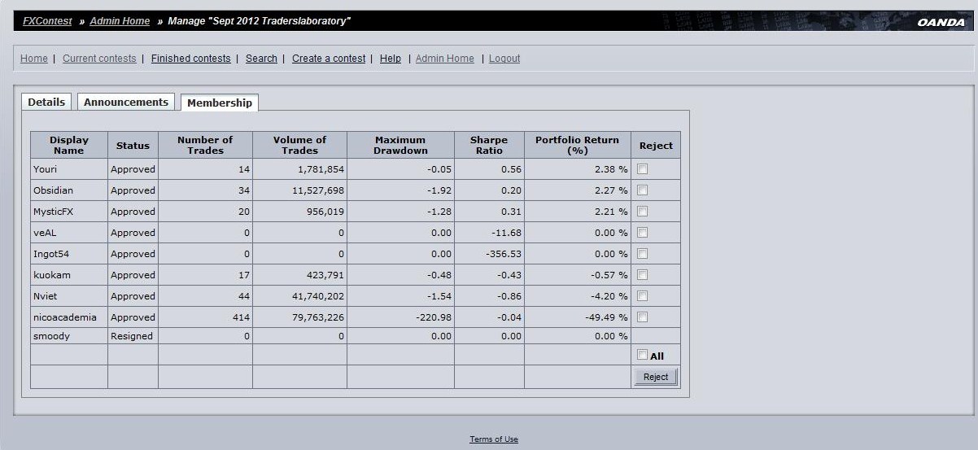Viewport: 978px width, 450px height.
Task: Click the Reject button
Action: tap(656, 377)
